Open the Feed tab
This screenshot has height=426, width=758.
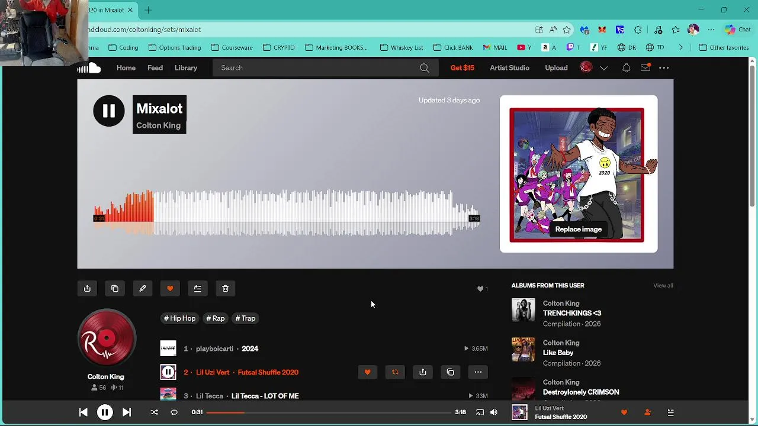tap(155, 68)
